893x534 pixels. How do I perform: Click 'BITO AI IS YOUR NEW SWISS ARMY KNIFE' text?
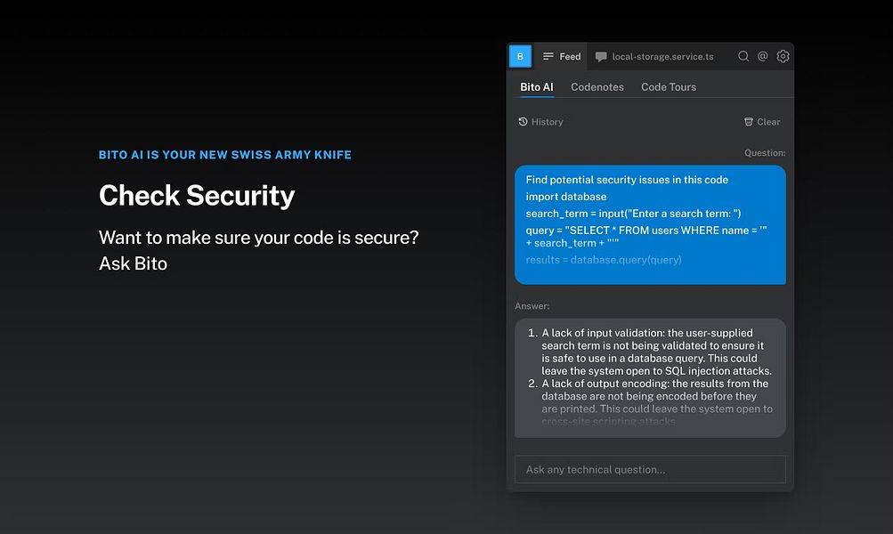225,155
